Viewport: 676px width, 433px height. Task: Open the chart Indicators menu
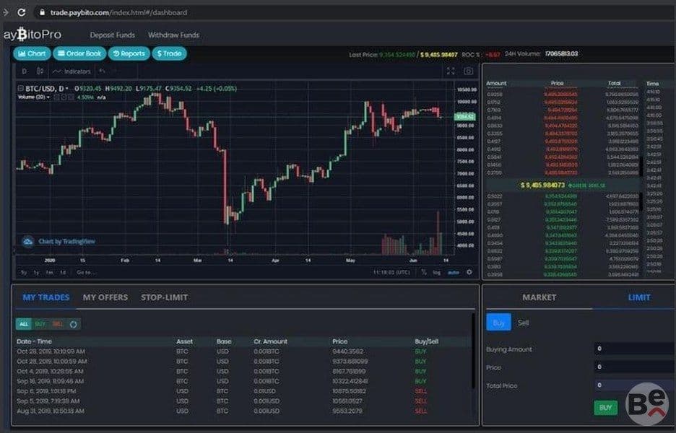(71, 71)
